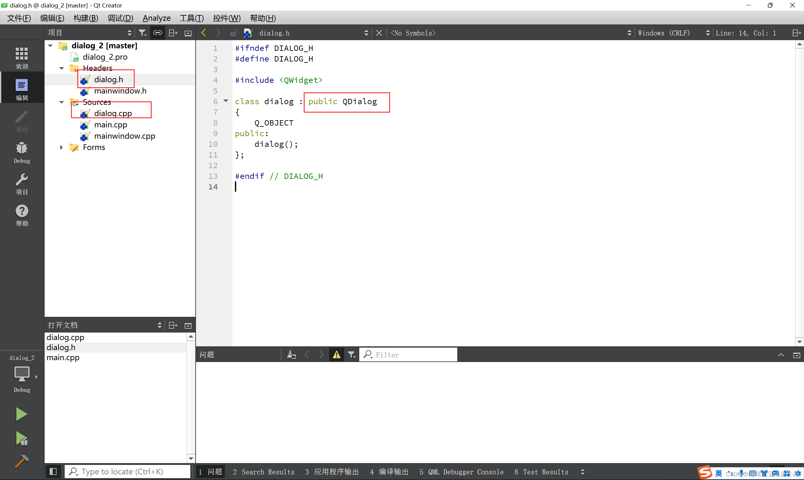The width and height of the screenshot is (804, 480).
Task: Open the 项目 view selector dropdown
Action: [90, 33]
